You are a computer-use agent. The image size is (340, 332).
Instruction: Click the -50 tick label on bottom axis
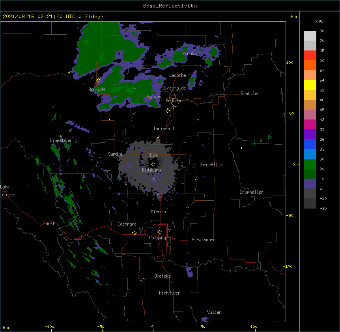101,326
